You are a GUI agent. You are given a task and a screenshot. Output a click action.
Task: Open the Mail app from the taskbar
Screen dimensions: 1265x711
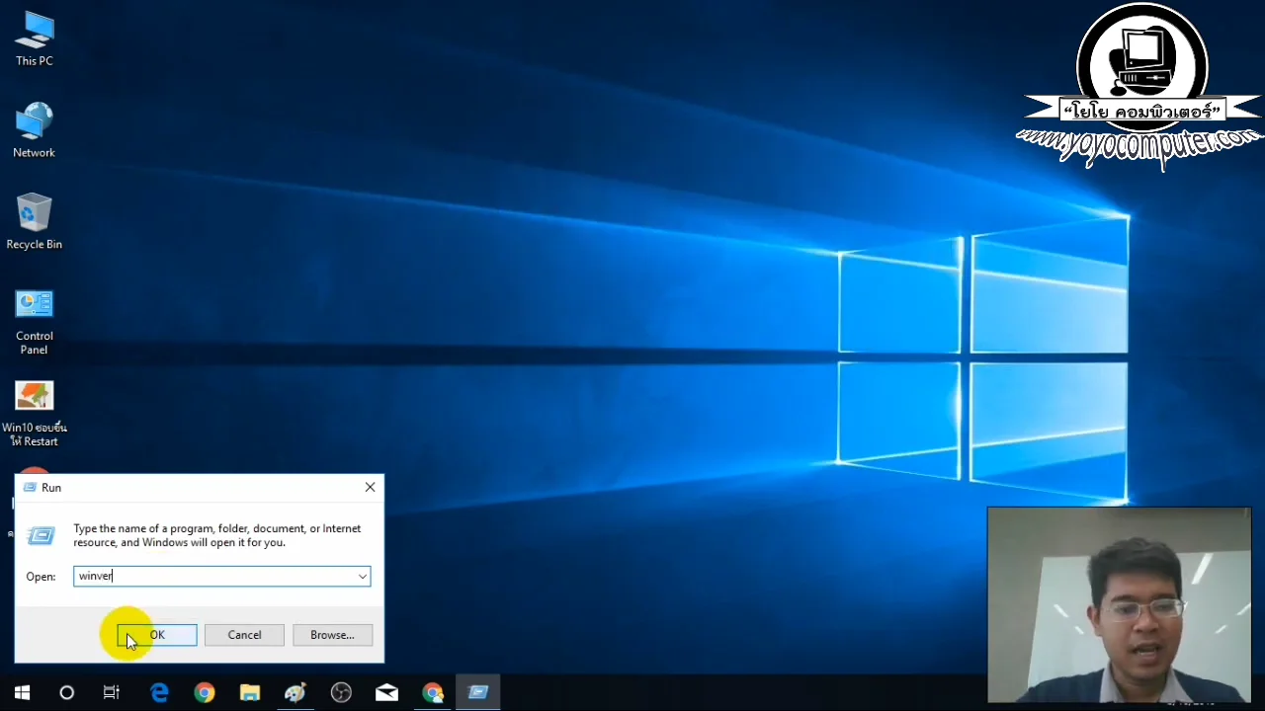tap(386, 692)
